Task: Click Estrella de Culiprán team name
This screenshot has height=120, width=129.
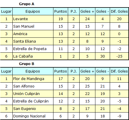Action: [x=31, y=101]
